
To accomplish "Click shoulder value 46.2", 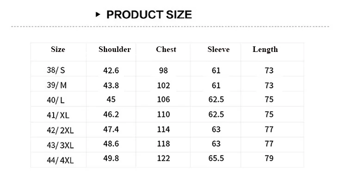I will tap(111, 114).
